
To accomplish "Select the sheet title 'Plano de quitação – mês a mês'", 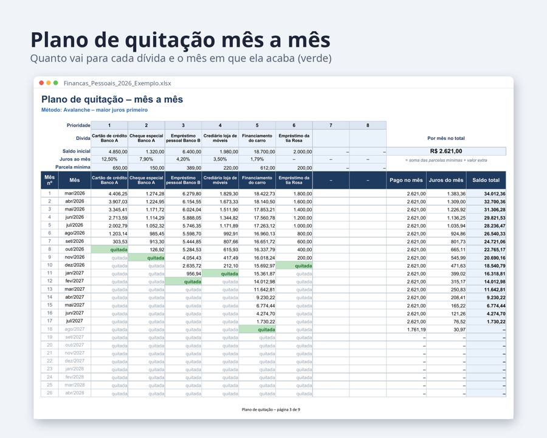I will [112, 99].
